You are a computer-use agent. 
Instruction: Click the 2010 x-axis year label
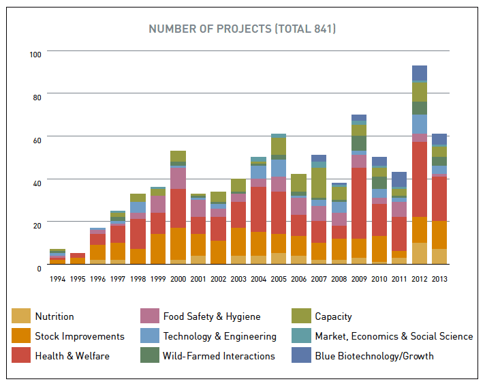point(379,279)
